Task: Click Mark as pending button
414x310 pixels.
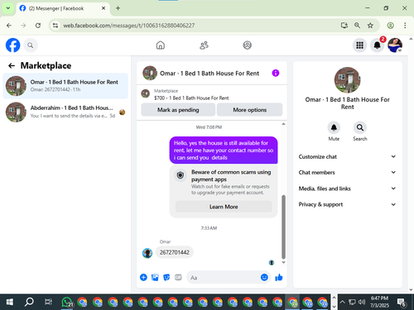Action: (178, 110)
